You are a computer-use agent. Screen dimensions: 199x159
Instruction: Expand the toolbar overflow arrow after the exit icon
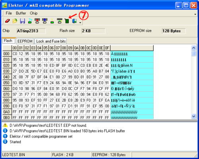coord(80,23)
